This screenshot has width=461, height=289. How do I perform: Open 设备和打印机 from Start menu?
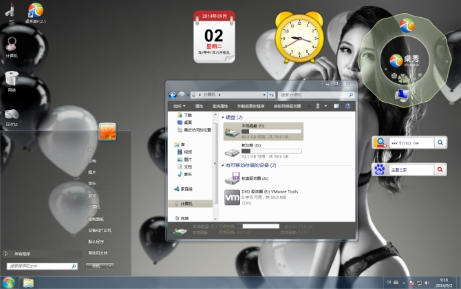[100, 231]
